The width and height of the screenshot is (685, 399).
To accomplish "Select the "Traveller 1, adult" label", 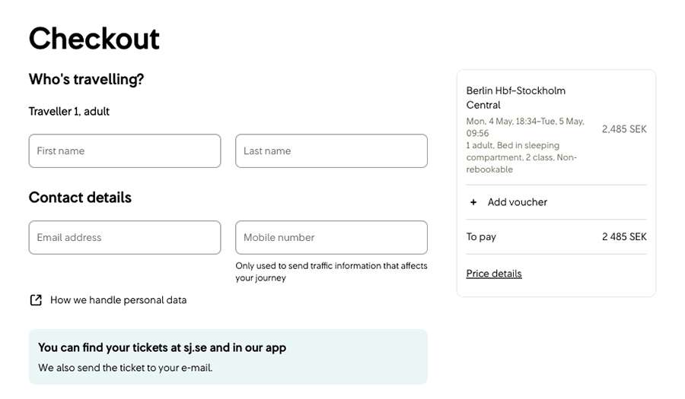I will click(69, 112).
